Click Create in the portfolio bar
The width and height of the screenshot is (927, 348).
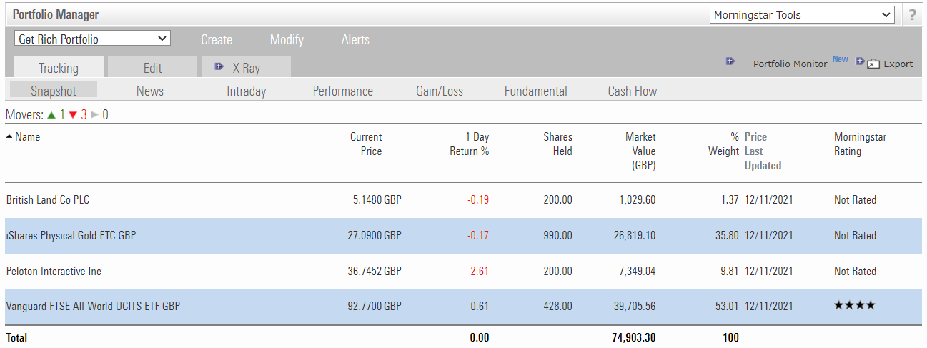click(x=217, y=39)
